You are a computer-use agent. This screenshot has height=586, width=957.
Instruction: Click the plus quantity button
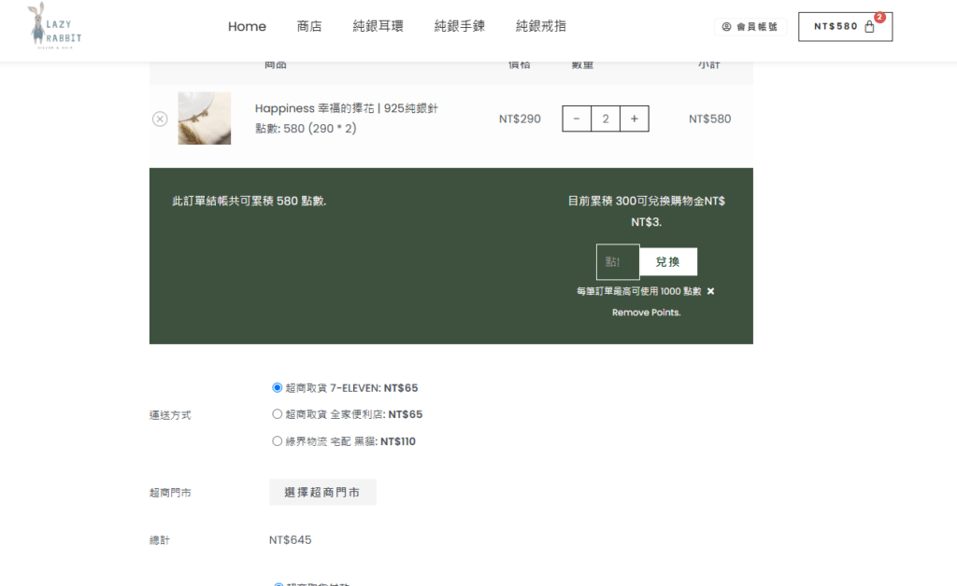[634, 119]
